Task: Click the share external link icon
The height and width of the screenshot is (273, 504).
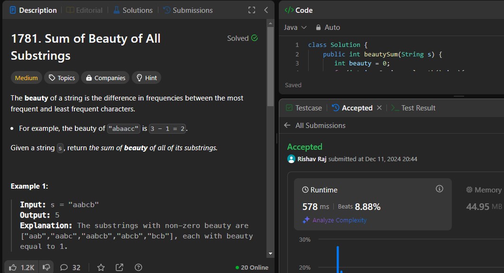Action: pos(119,267)
